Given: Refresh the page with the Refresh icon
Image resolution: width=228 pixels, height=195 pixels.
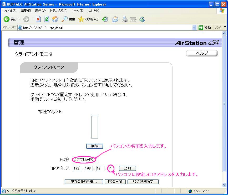Looking at the screenshot, I should coord(47,19).
